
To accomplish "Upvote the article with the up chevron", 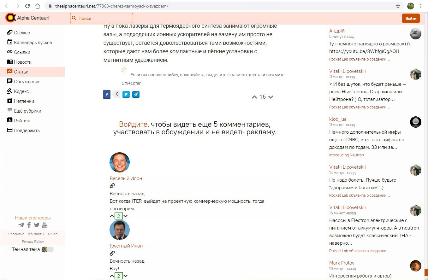I will (x=254, y=97).
